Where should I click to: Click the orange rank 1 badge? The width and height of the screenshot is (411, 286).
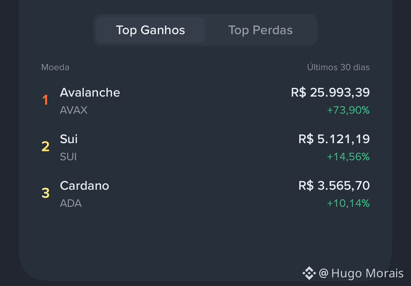point(45,100)
